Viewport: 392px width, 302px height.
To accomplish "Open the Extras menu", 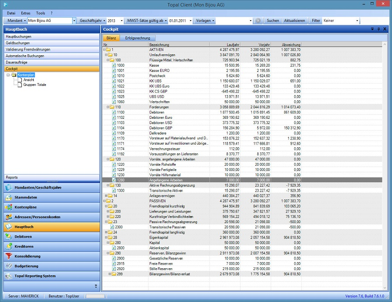I will (x=26, y=13).
